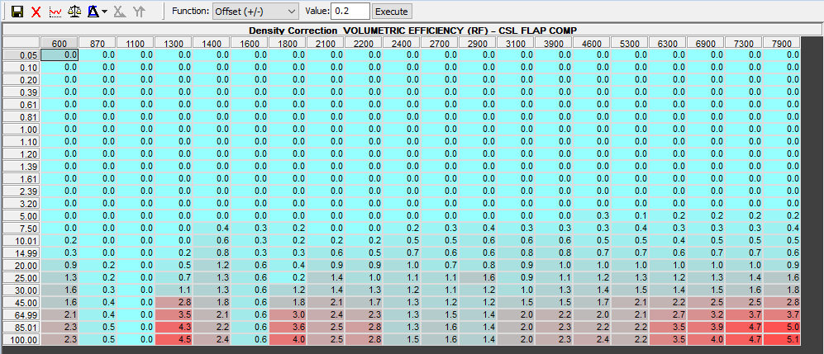
Task: Select the 1800 column header
Action: pyautogui.click(x=288, y=43)
